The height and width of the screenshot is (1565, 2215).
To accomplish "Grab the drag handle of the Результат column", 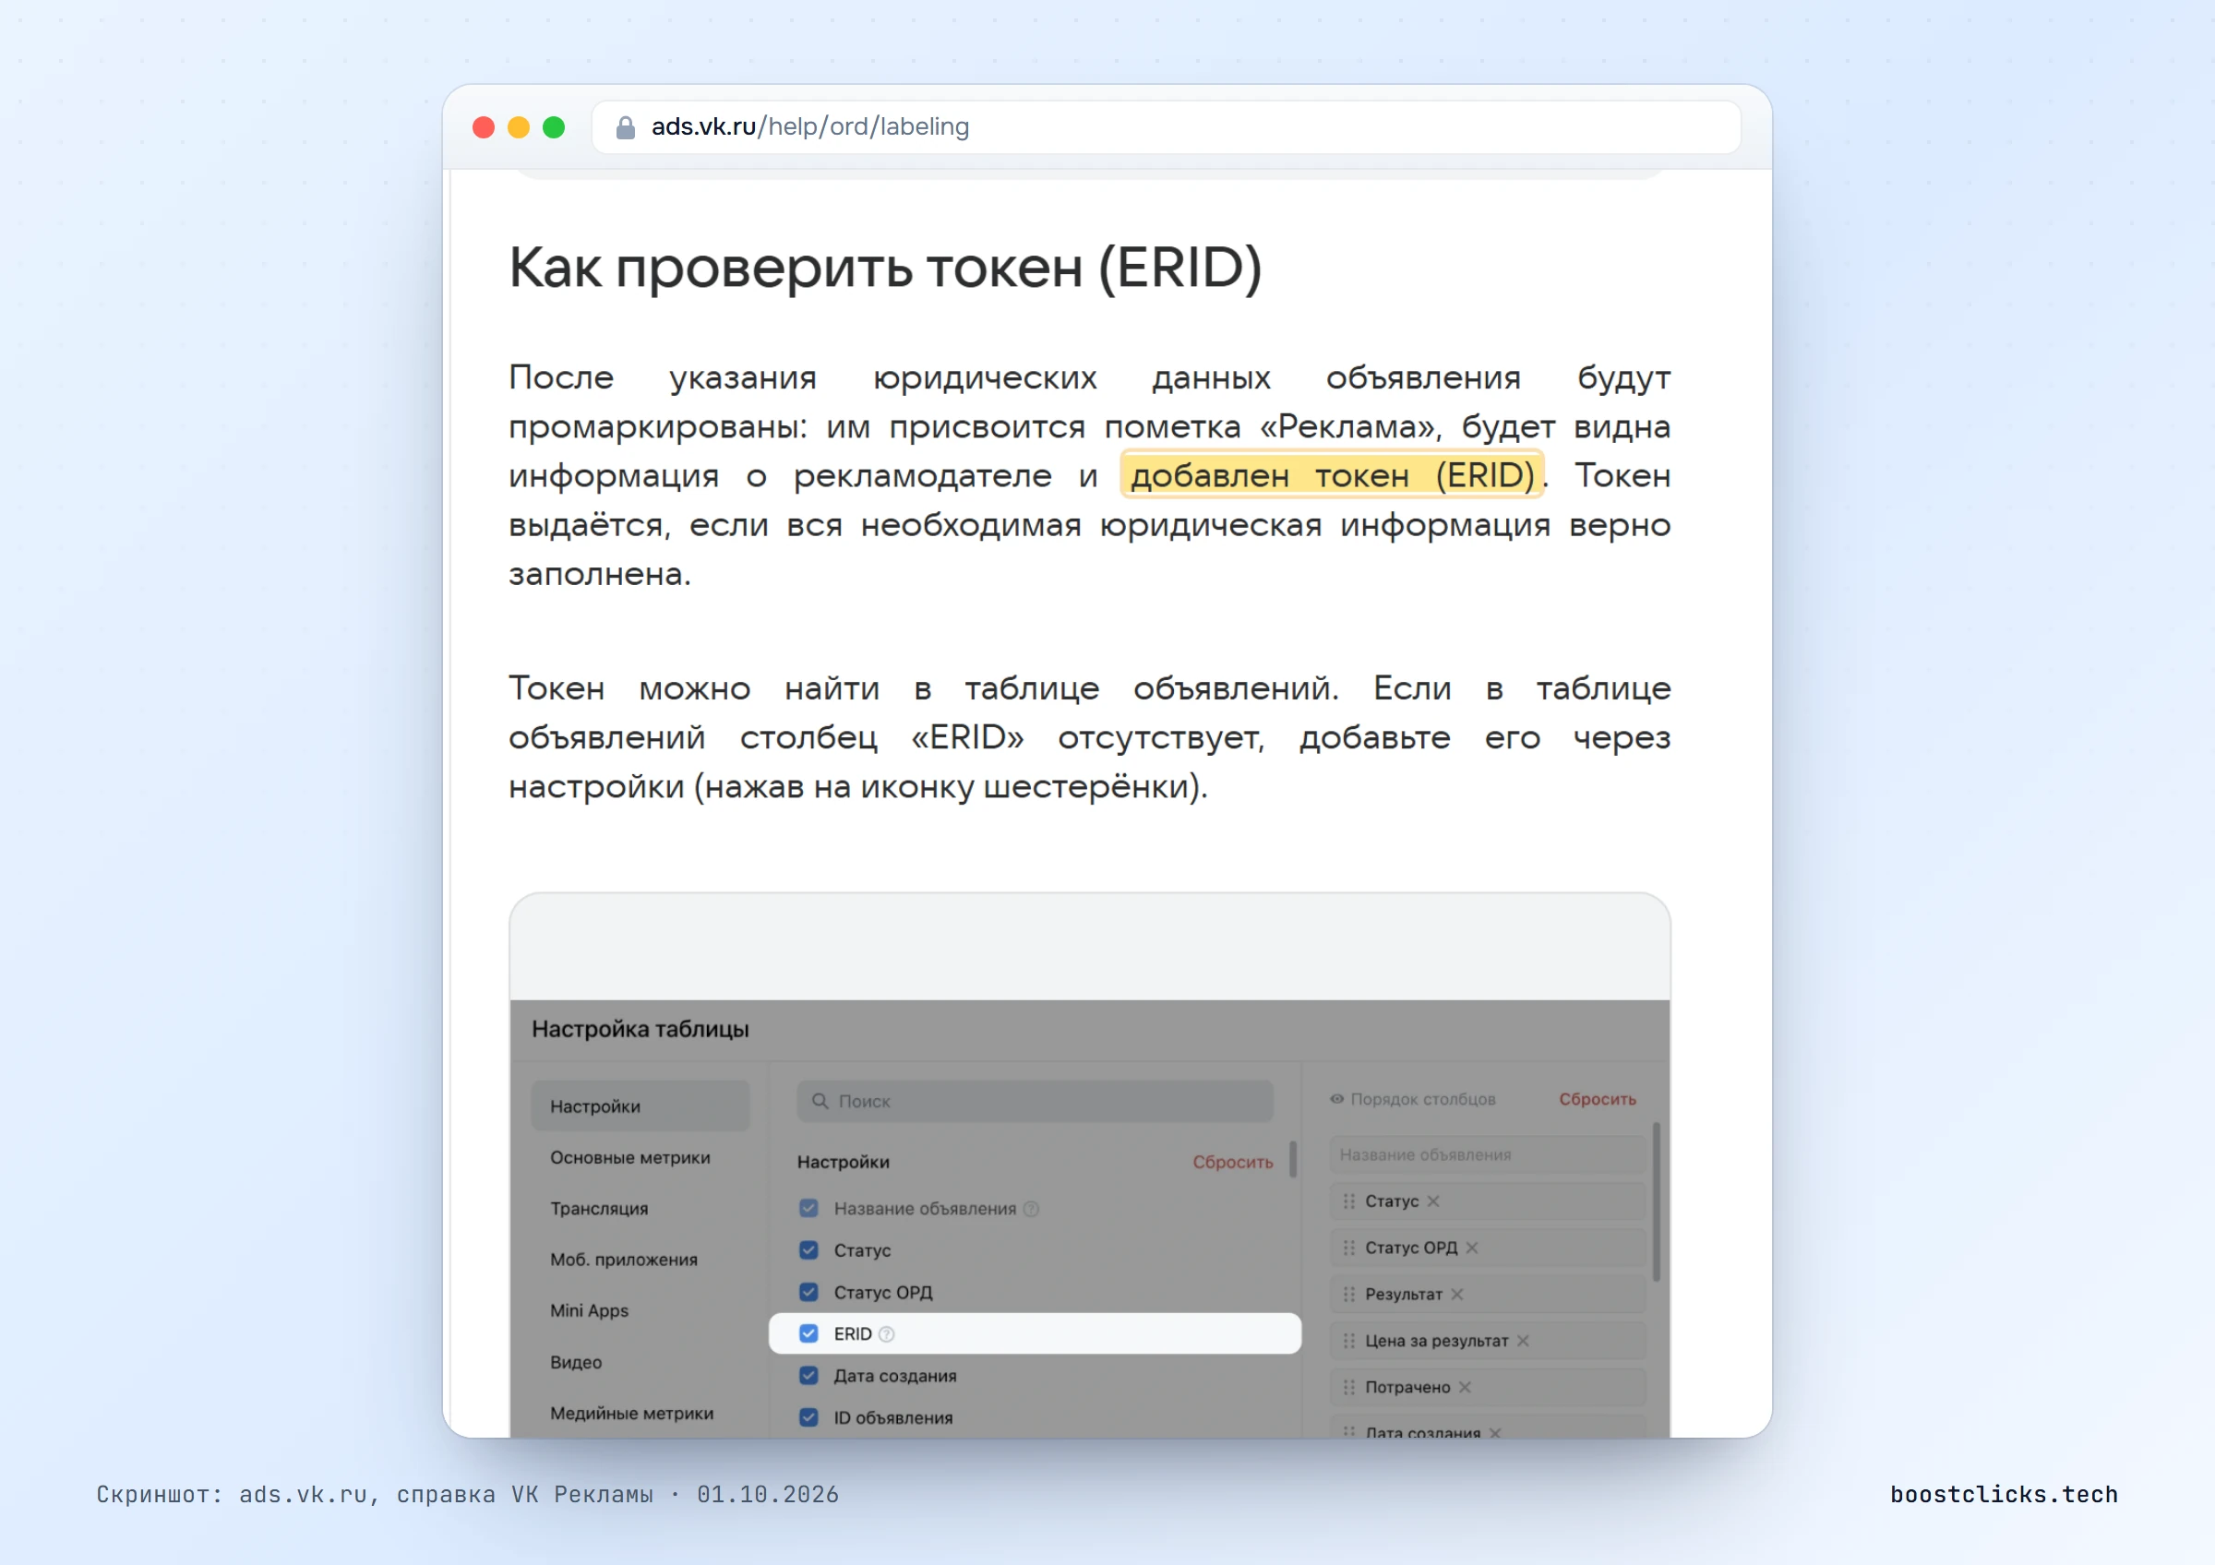I will (x=1348, y=1293).
